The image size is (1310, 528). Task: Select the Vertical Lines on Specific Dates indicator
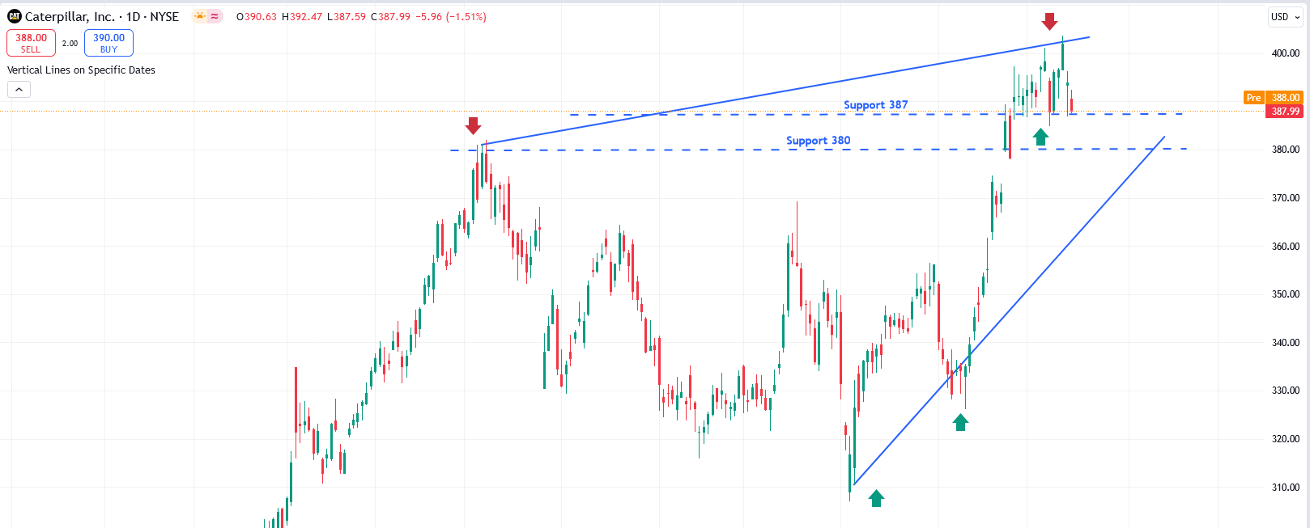coord(81,70)
